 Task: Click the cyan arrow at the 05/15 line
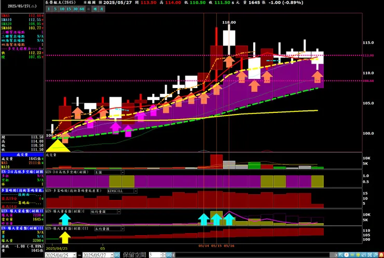pyautogui.click(x=216, y=219)
